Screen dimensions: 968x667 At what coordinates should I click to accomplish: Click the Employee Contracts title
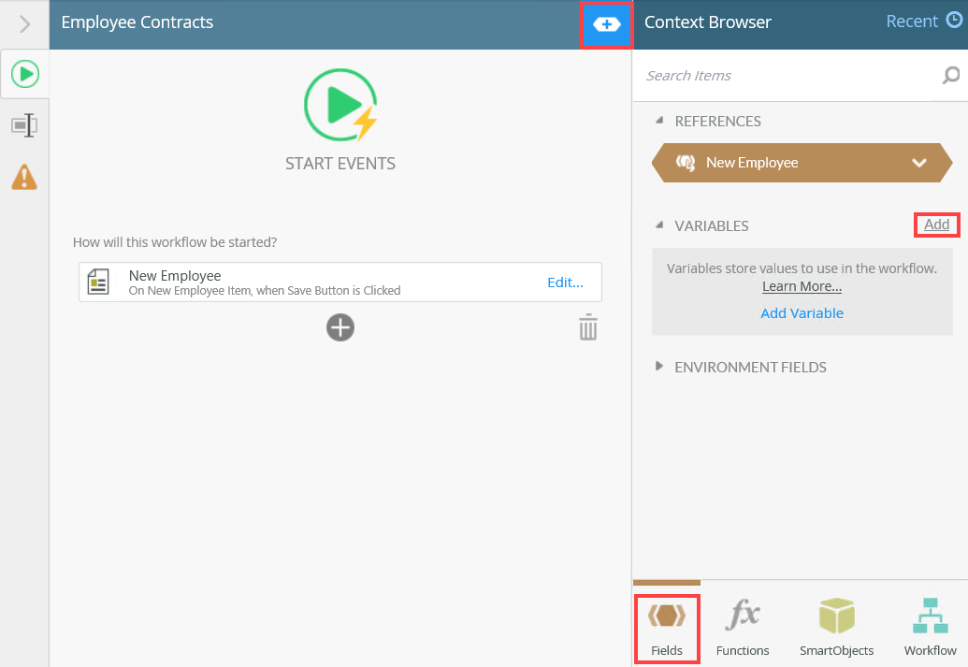[x=137, y=22]
